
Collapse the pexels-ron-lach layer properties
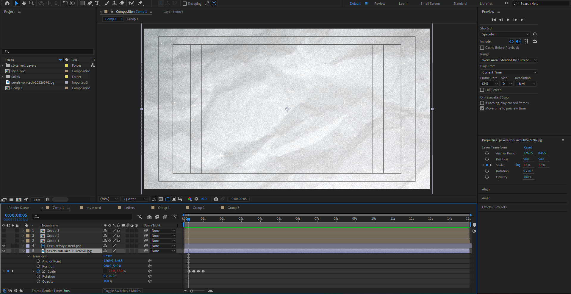click(23, 251)
